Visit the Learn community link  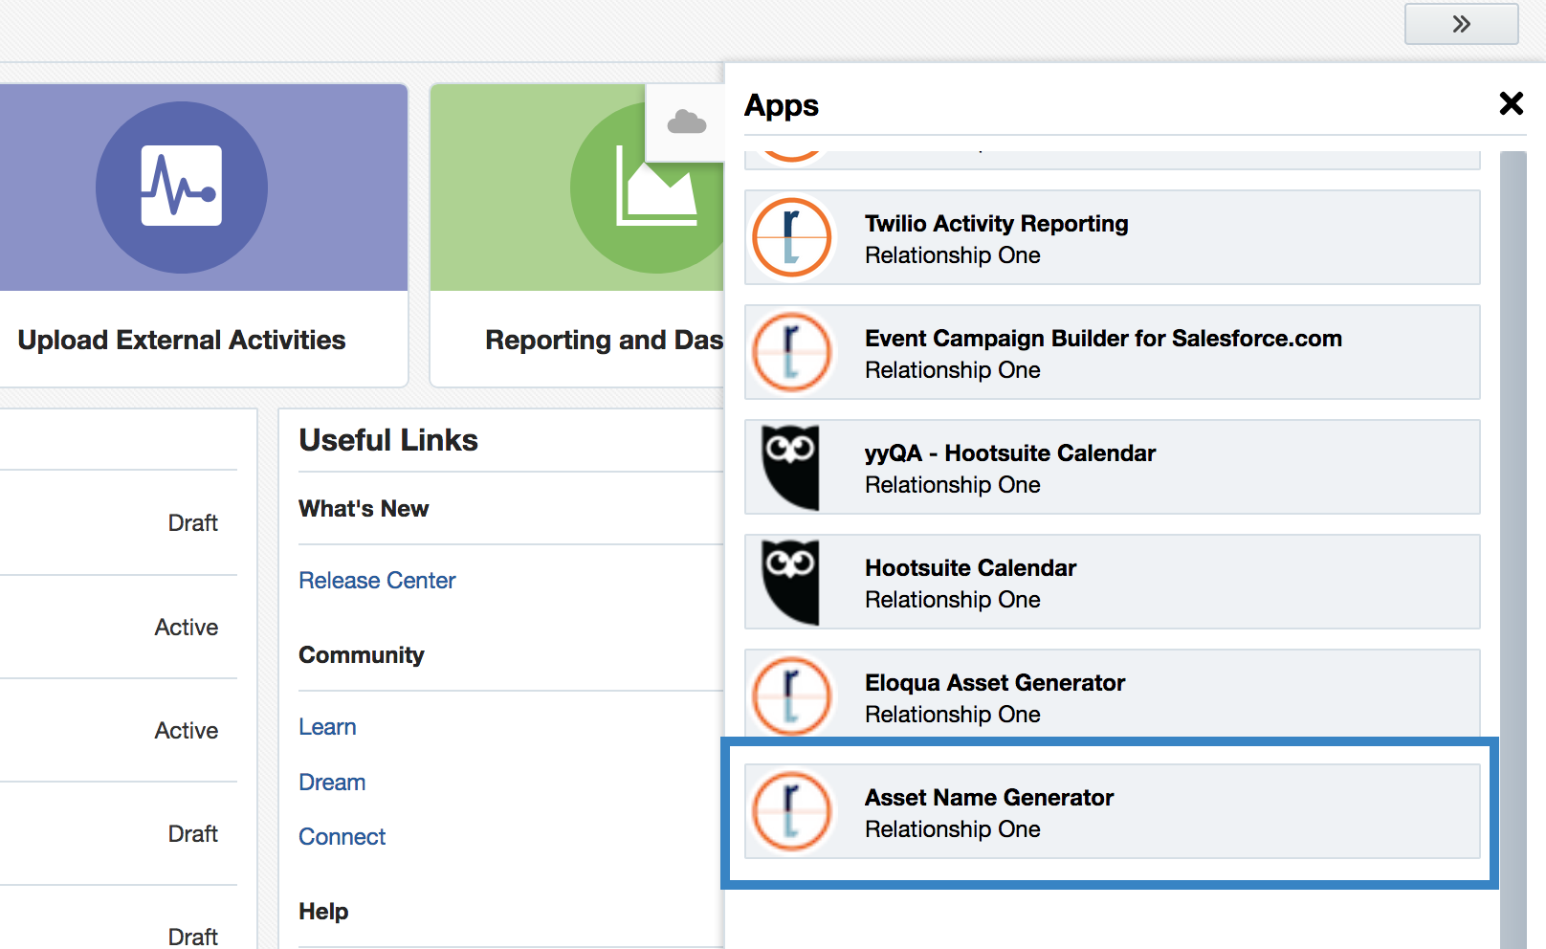[327, 727]
